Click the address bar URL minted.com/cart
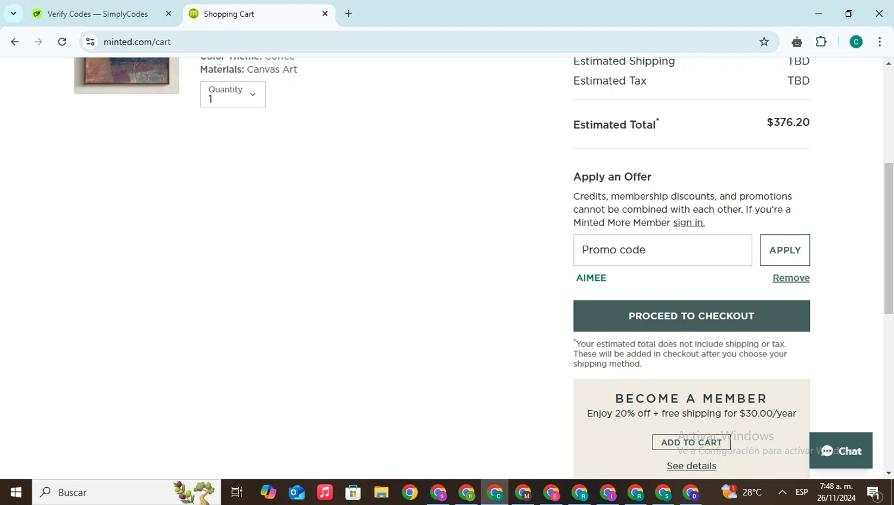The image size is (894, 505). [x=137, y=42]
